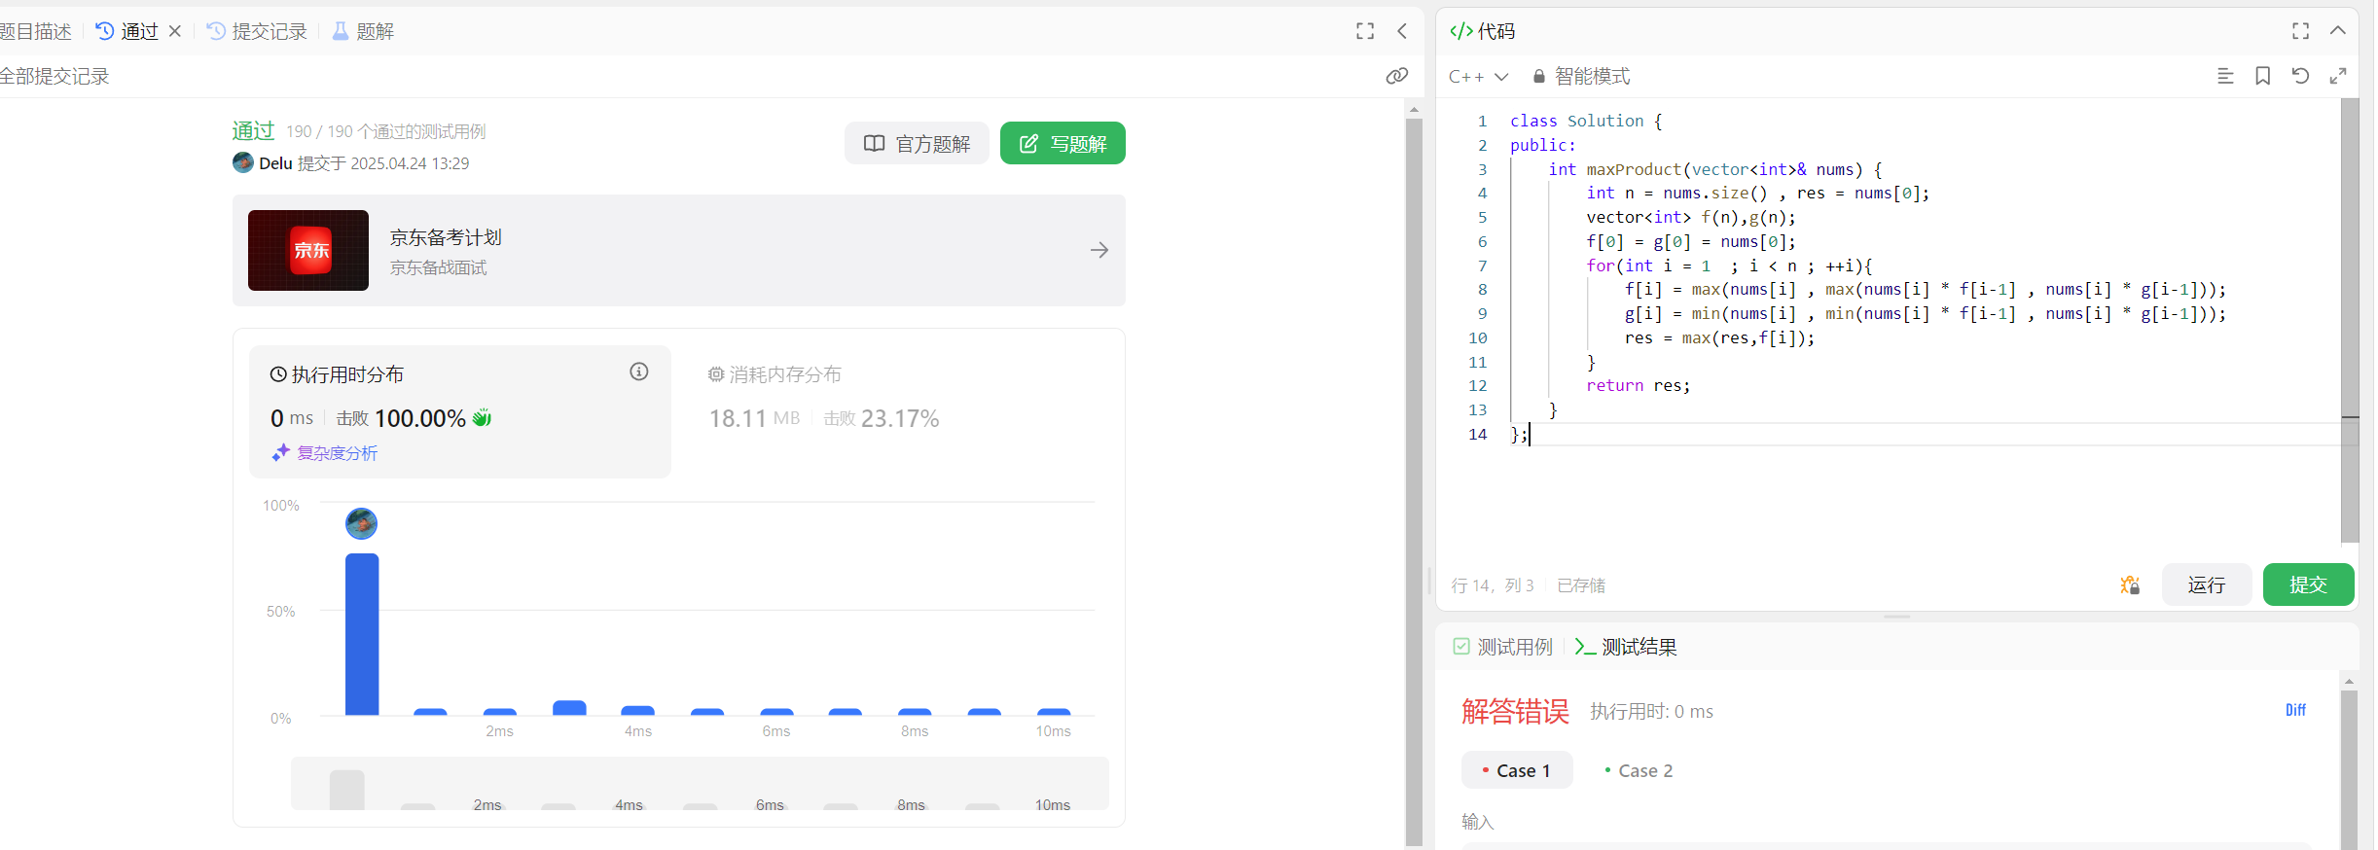Screen dimensions: 2378x850
Task: Click the arrow on the 京东备考计划 card
Action: 1099,250
